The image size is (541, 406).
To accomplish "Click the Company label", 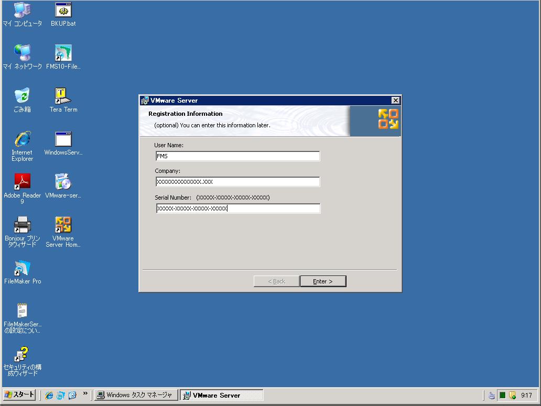I will [167, 171].
